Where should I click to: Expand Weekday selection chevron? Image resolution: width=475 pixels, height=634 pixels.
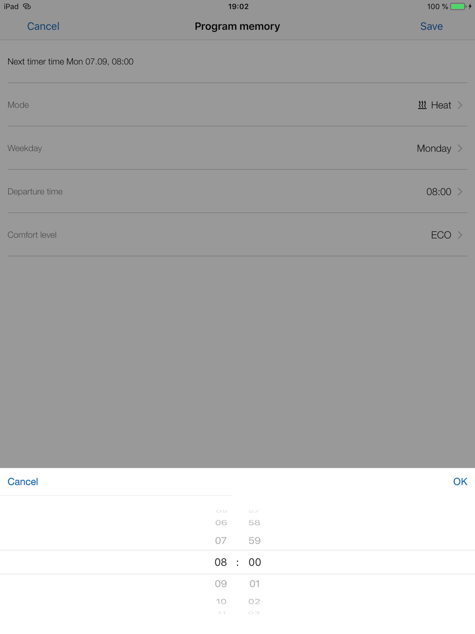point(460,148)
